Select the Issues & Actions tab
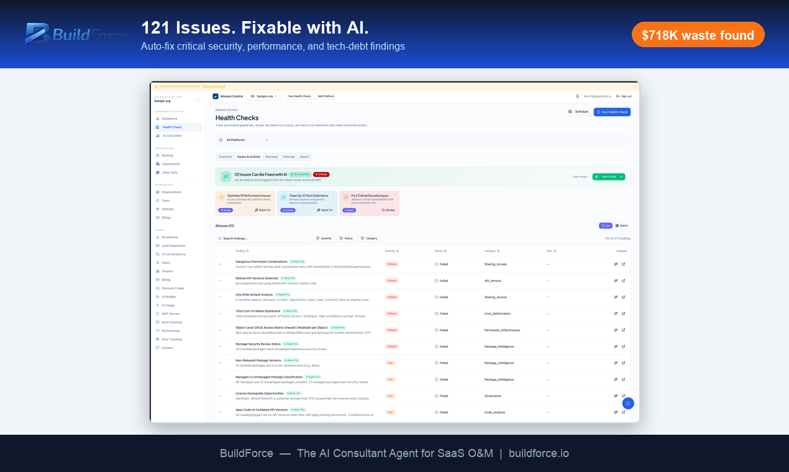 249,157
